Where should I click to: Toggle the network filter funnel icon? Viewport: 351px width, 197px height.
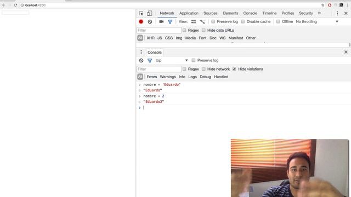coord(170,22)
